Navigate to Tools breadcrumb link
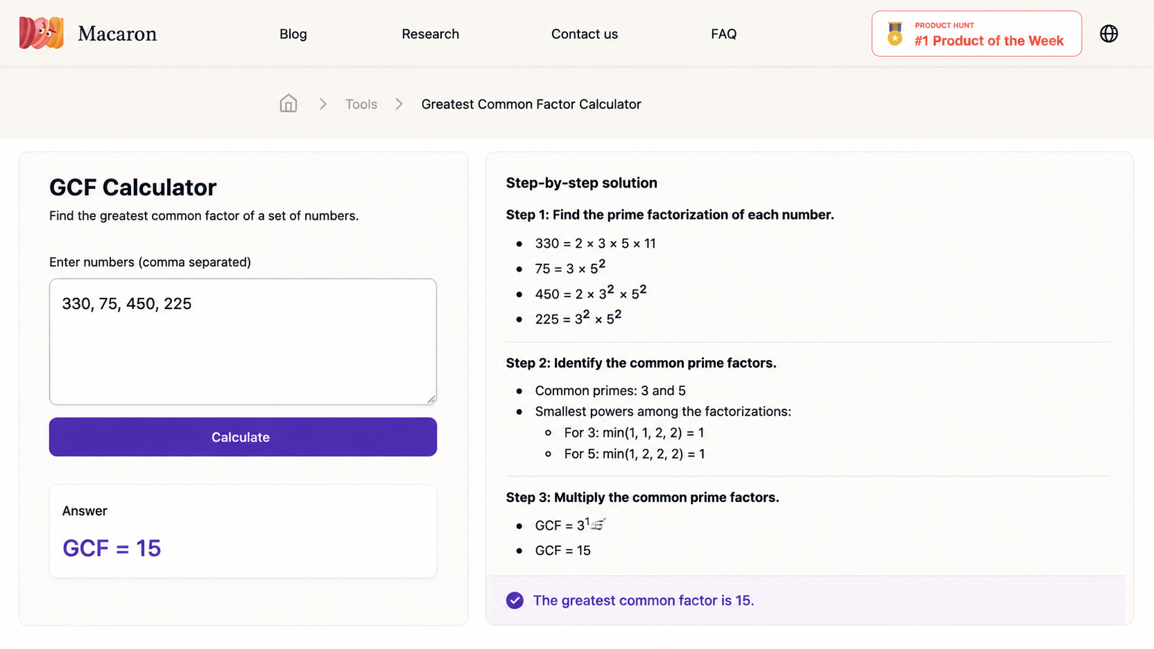 click(361, 104)
